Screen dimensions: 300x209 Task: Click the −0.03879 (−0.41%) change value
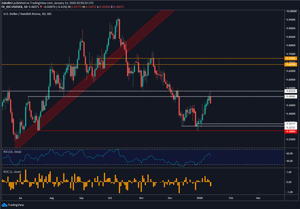[x=55, y=7]
